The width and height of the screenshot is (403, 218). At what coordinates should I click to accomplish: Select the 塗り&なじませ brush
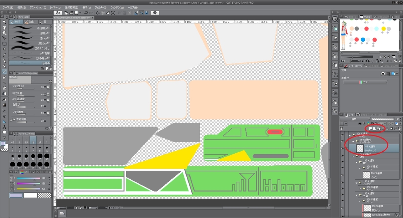[x=30, y=48]
